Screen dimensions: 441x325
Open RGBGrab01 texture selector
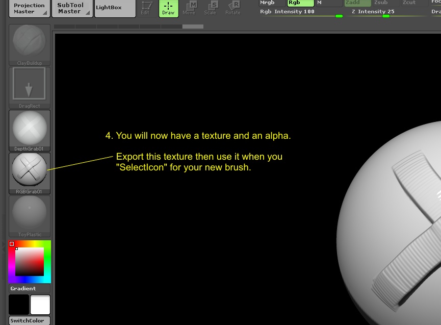pyautogui.click(x=30, y=173)
